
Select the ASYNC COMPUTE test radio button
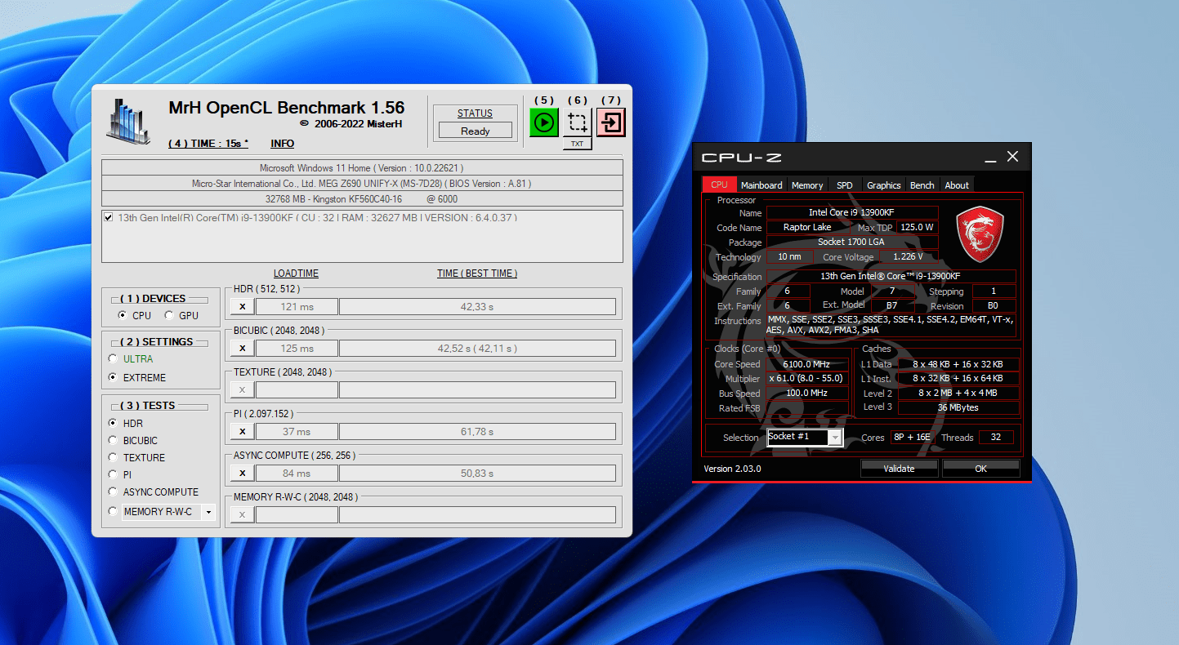tap(113, 492)
